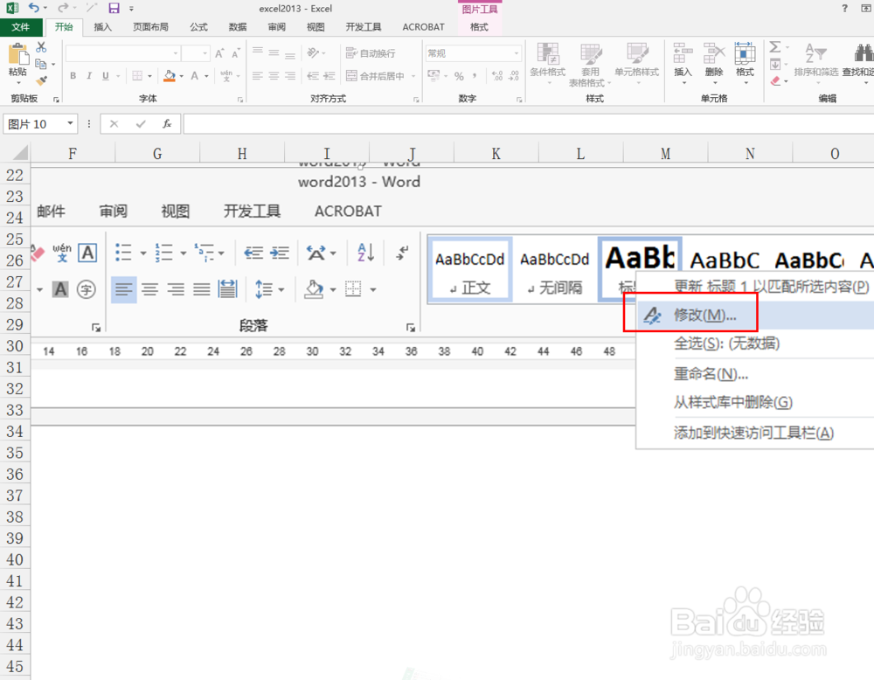Switch to the 数据 ribbon tab
Image resolution: width=874 pixels, height=680 pixels.
click(238, 27)
